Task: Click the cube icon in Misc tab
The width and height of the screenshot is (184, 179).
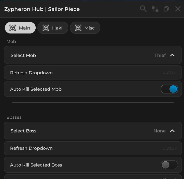Action: pos(78,28)
